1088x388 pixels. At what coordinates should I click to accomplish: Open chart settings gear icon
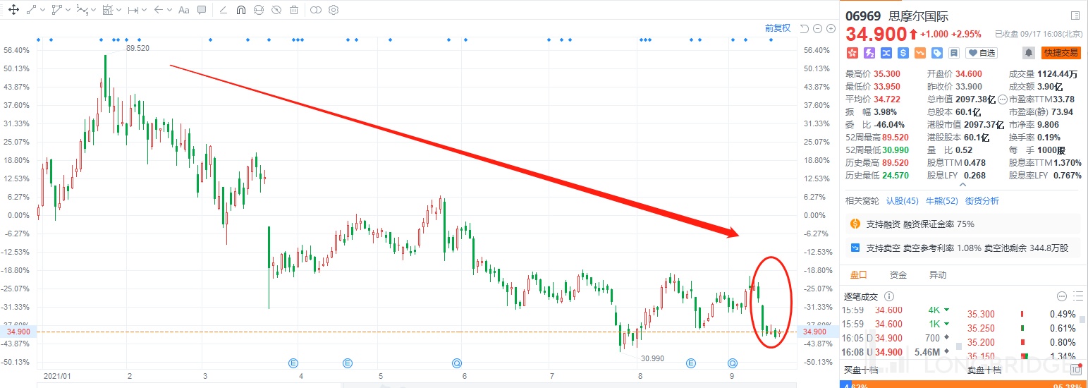pyautogui.click(x=334, y=11)
